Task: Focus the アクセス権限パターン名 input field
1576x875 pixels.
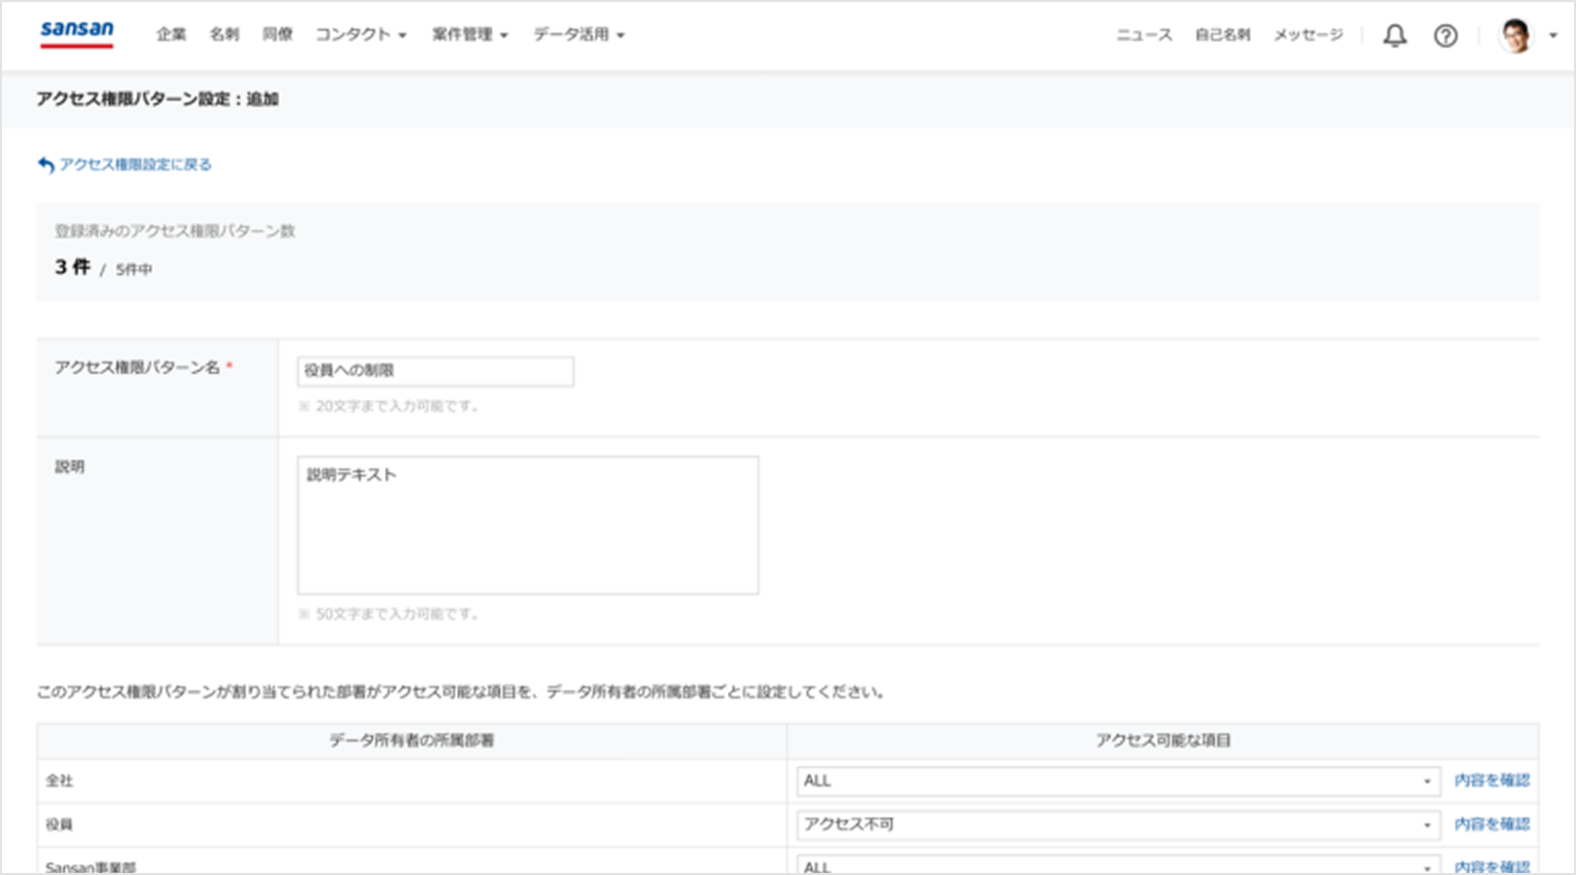Action: point(435,370)
